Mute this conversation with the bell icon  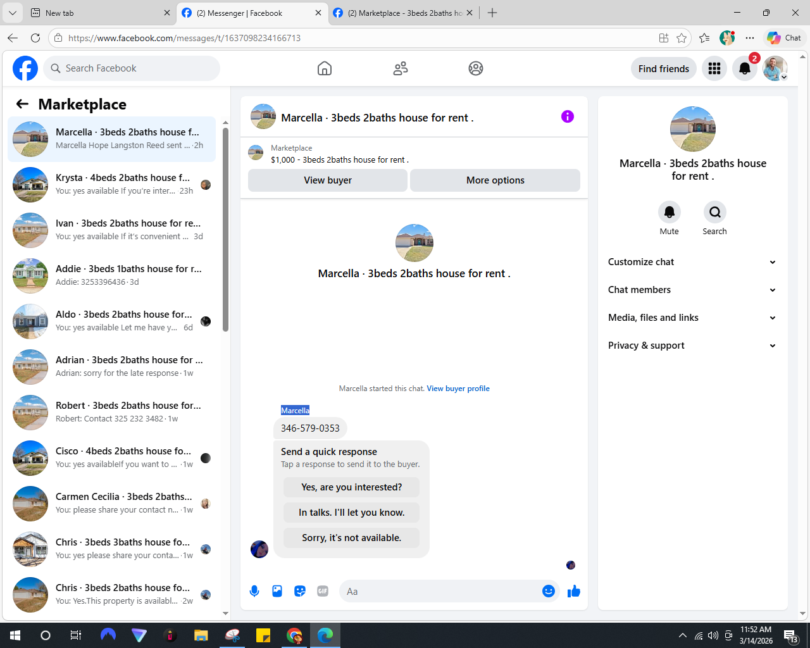(x=670, y=212)
